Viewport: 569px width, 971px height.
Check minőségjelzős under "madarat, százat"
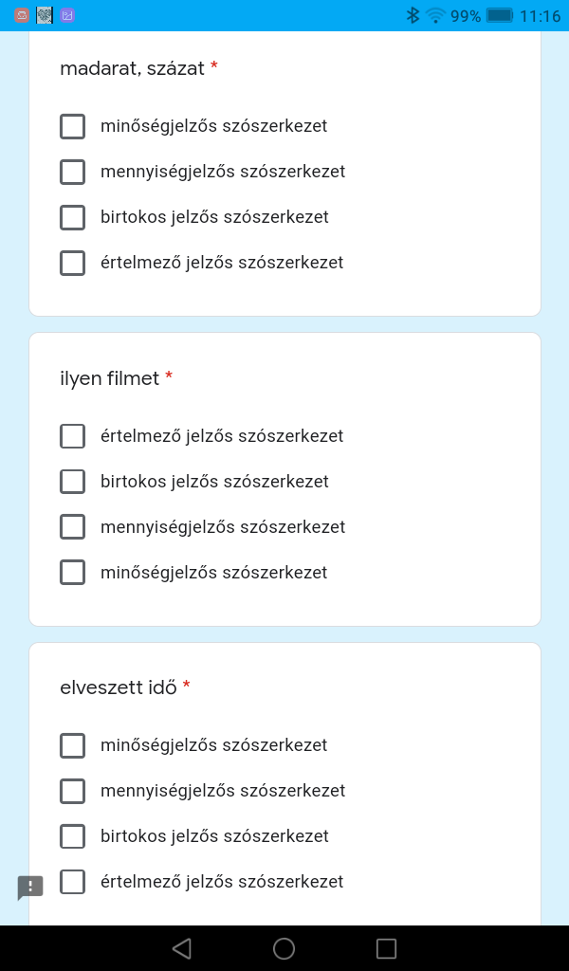point(73,126)
